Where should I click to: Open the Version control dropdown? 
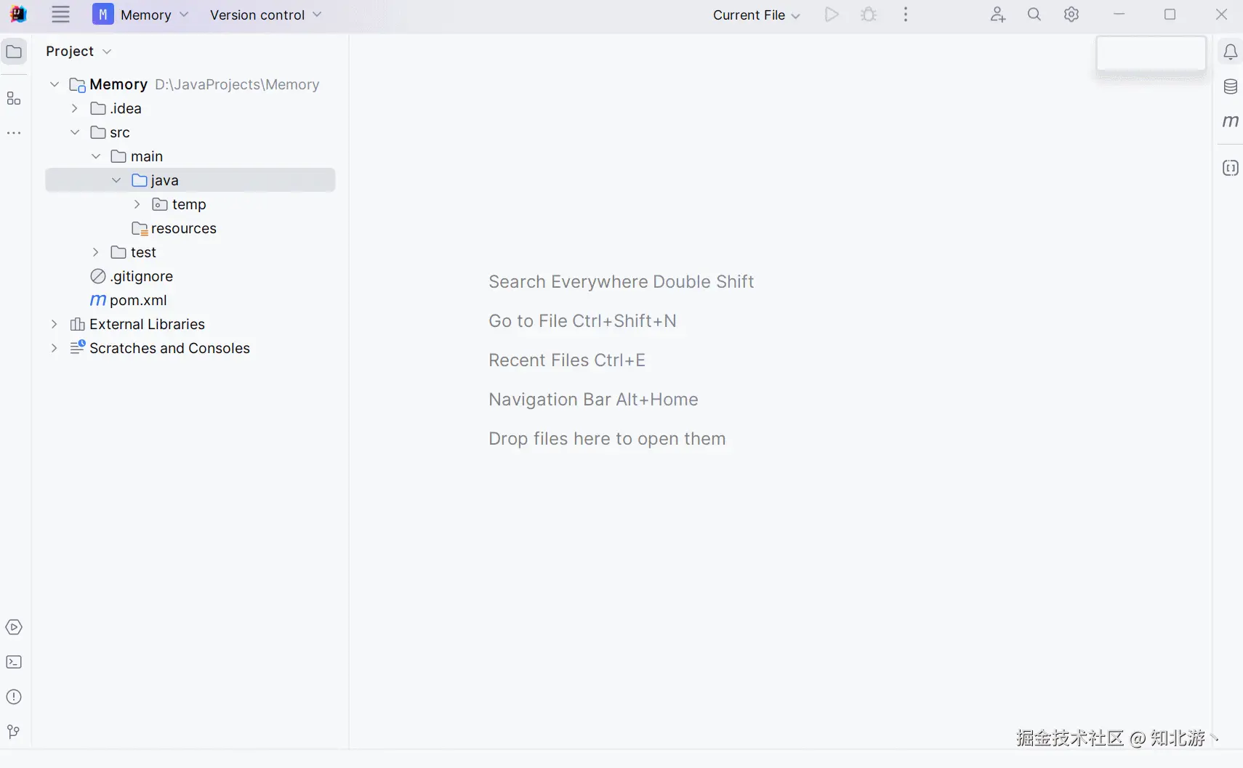coord(265,15)
